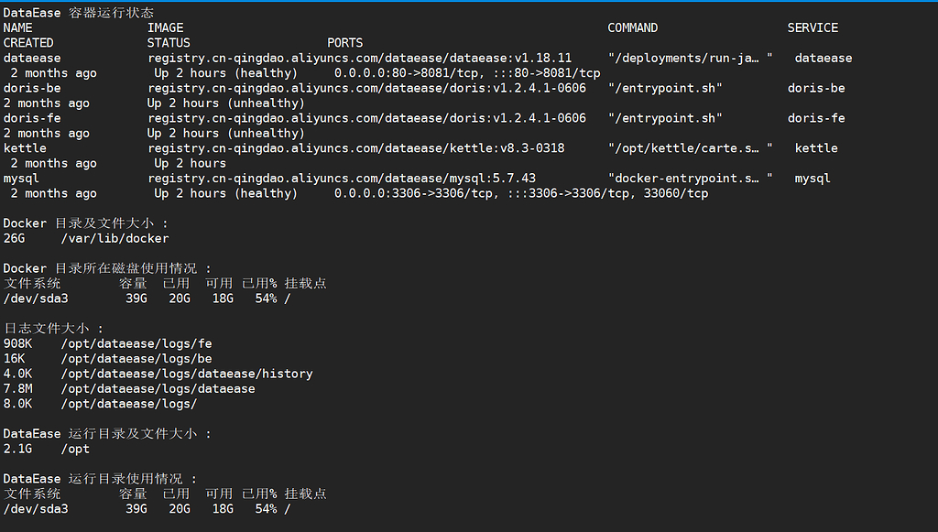Screen dimensions: 938x532
Task: Click the /opt/dataease/logs/fe path
Action: 136,343
